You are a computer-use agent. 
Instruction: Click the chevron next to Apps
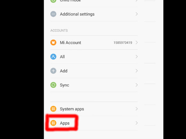(137, 123)
